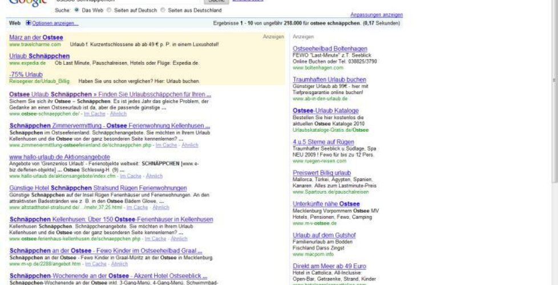Screen dimensions: 558x285
Task: Click Ähnlich for ostsee-ferienhaus-kellenhusen.de result
Action: (179, 239)
